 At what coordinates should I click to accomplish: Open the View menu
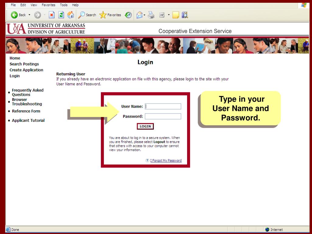click(x=34, y=5)
